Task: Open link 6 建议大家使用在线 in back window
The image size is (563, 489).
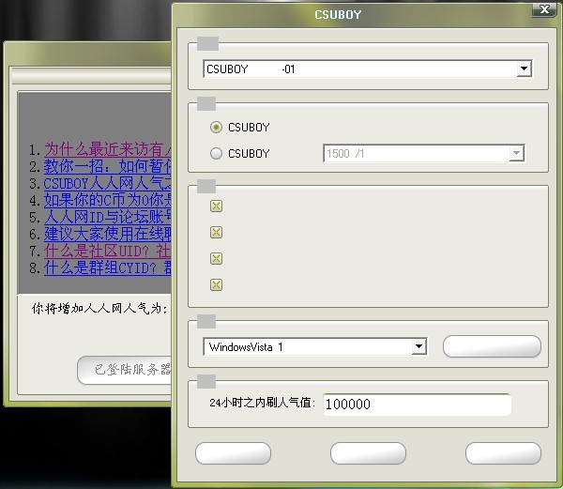Action: point(107,234)
